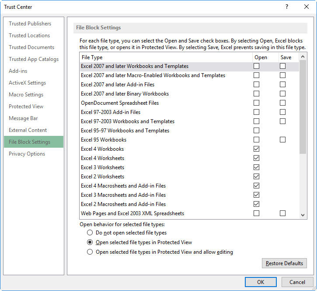Uncheck Open for Excel 4 Worksheets

pos(256,158)
